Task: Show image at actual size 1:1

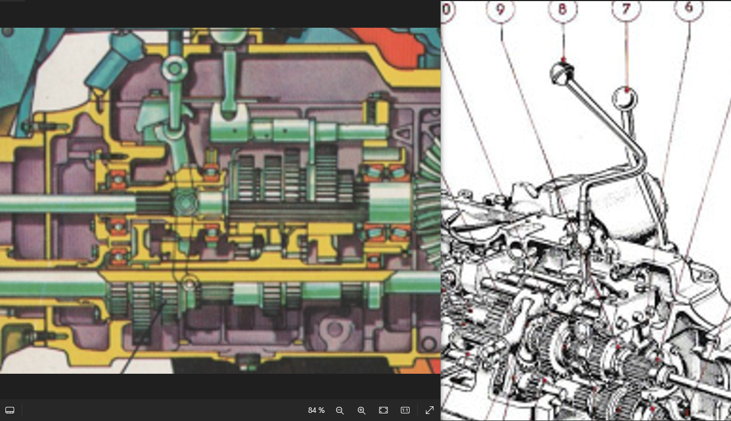Action: coord(405,410)
